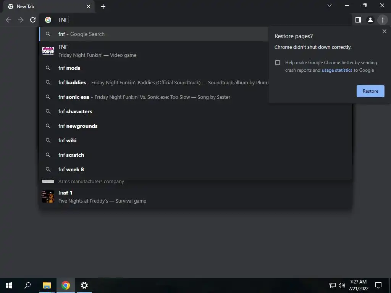Click the Restore button

pos(370,91)
